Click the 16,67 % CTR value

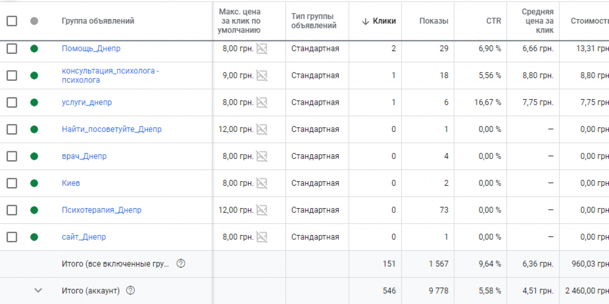(x=488, y=102)
